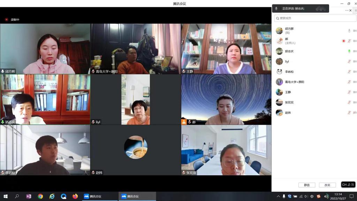Click the search icon in the member search bar

pos(277,18)
